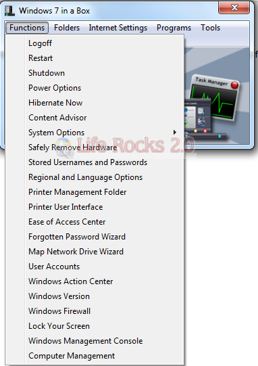This screenshot has width=258, height=366.
Task: Expand the System Options submenu
Action: 95,133
